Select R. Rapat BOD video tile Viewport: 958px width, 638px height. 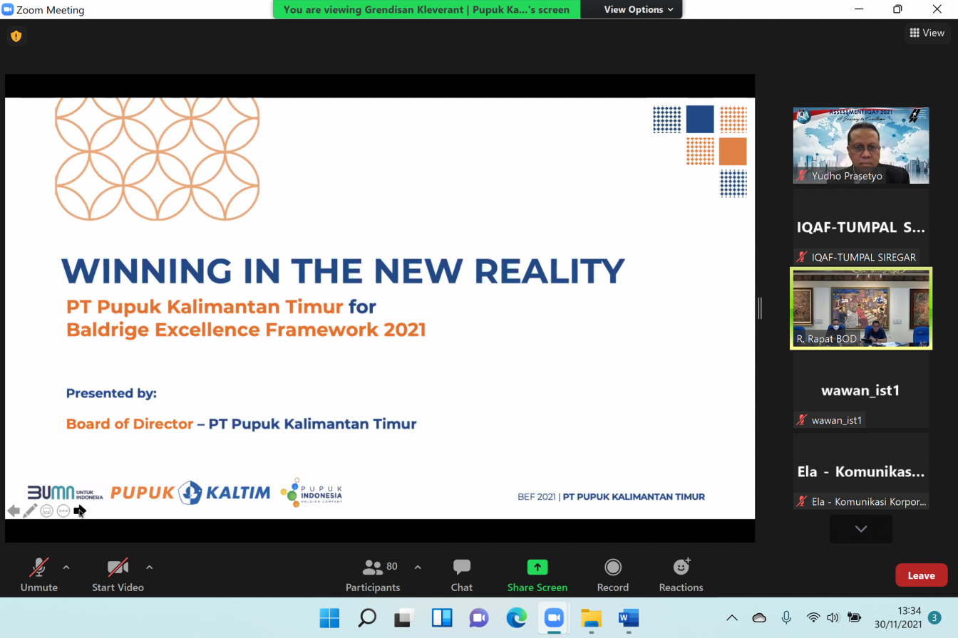pos(861,308)
